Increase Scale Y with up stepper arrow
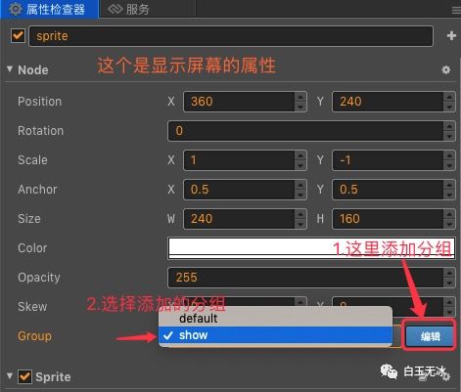The width and height of the screenshot is (461, 392). 449,155
